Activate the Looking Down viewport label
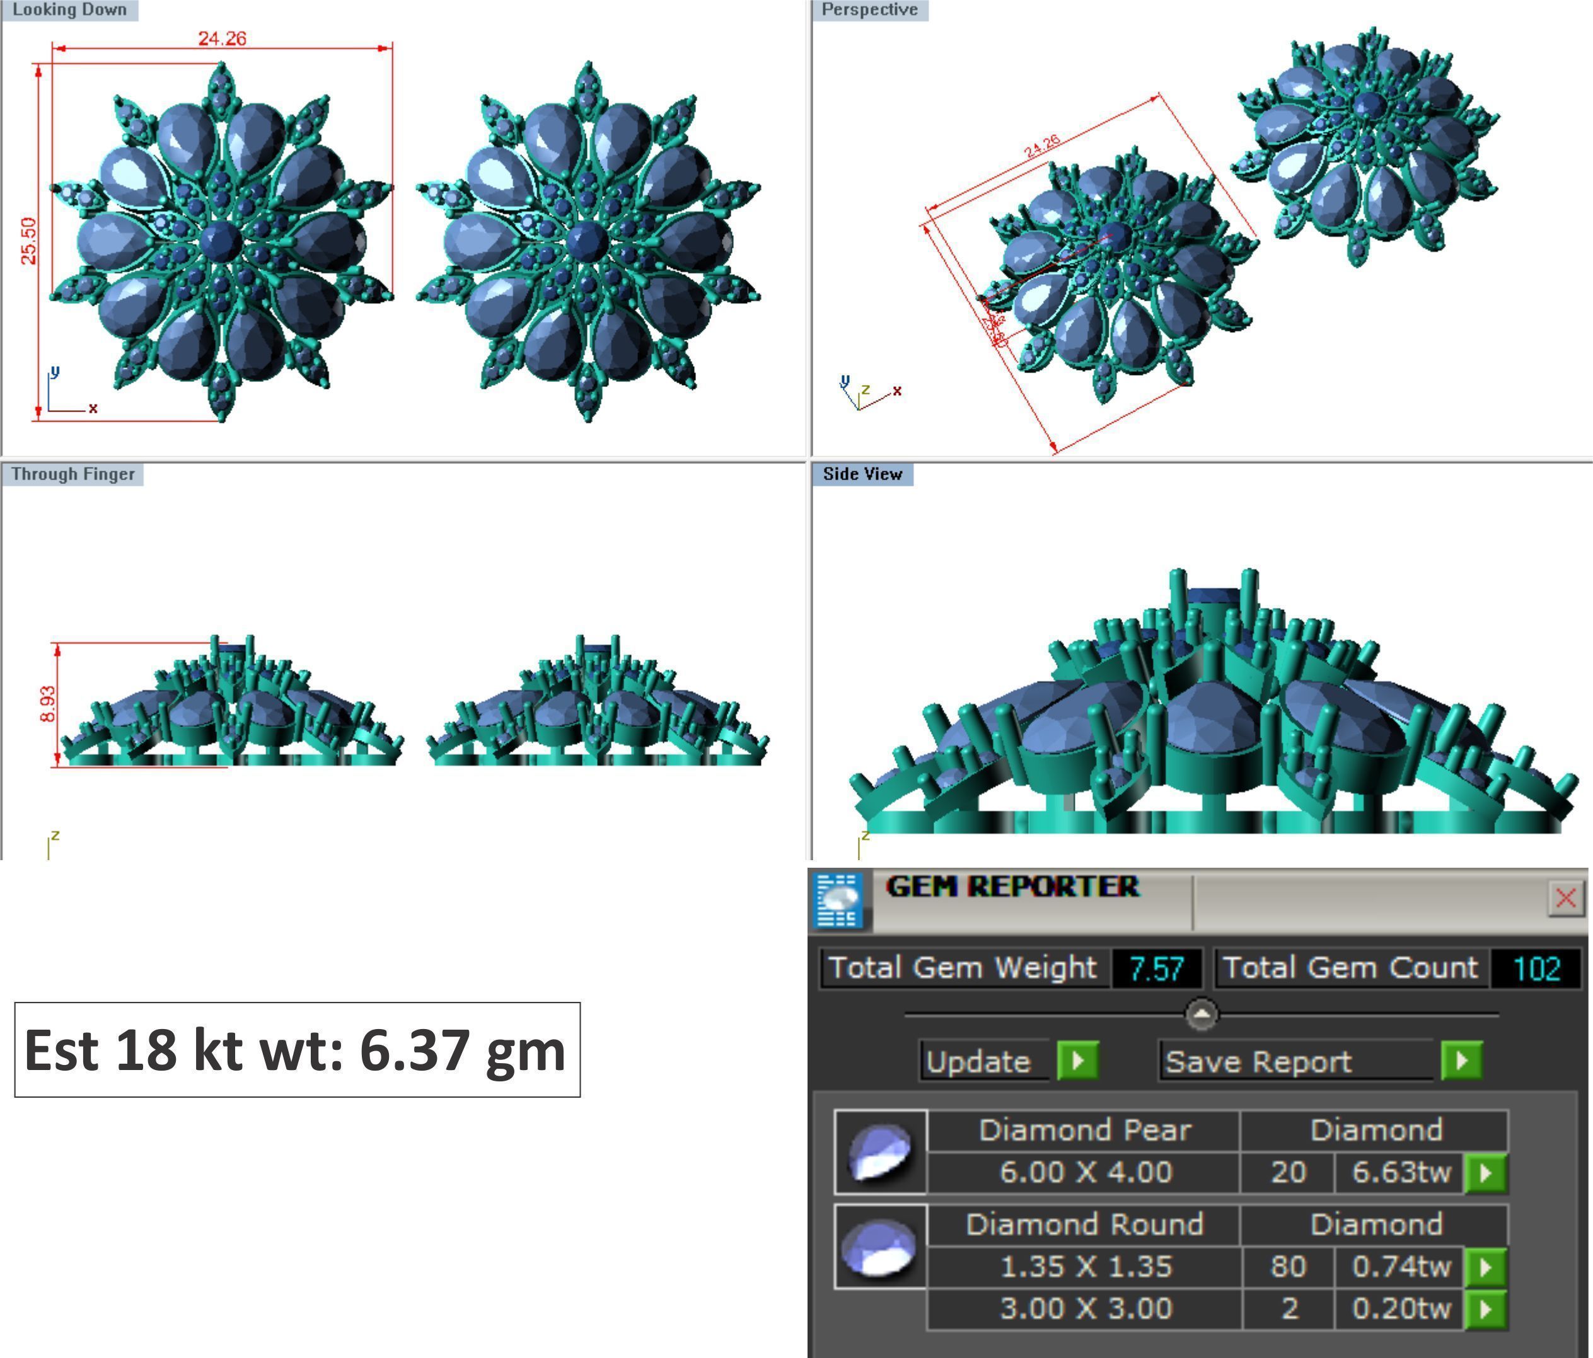Image resolution: width=1593 pixels, height=1358 pixels. point(69,10)
